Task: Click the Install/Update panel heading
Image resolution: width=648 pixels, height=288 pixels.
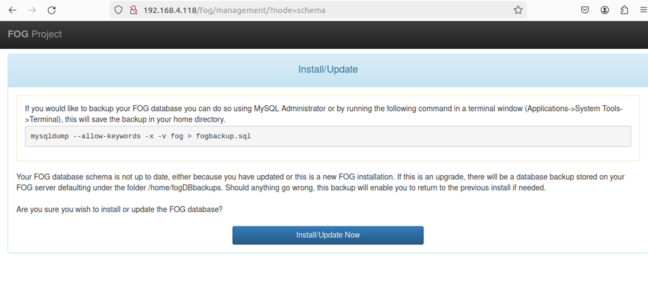Action: (328, 70)
